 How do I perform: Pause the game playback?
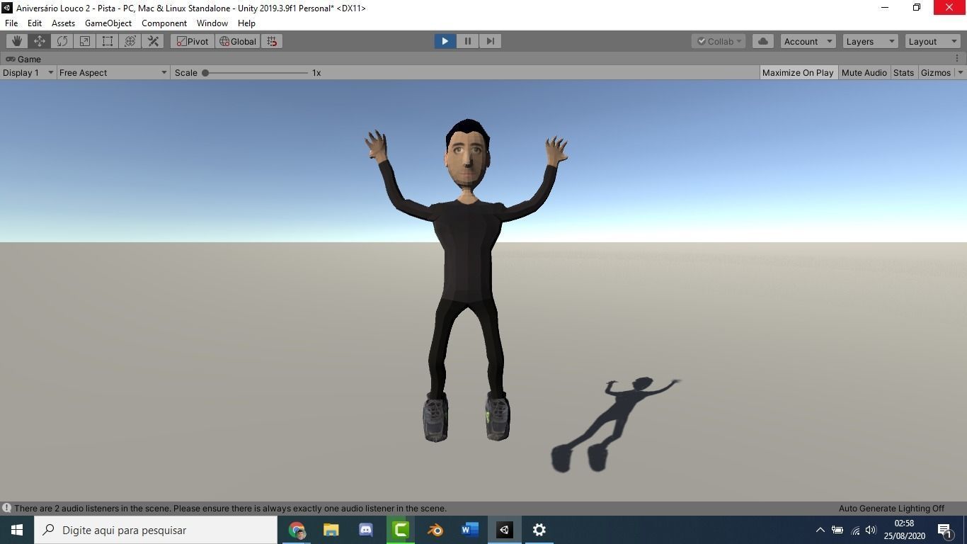click(467, 41)
